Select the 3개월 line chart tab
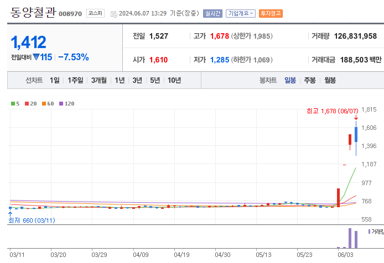Screen dimensions: 384x263 click(x=99, y=80)
